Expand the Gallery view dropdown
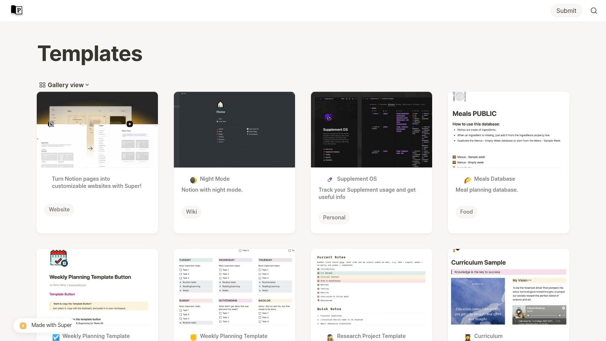The image size is (606, 341). (87, 85)
